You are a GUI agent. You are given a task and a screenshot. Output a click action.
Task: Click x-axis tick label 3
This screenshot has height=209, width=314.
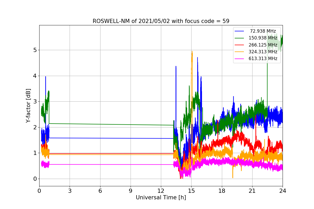pos(70,191)
